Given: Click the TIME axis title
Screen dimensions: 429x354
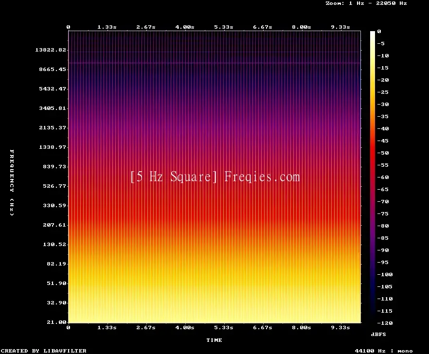Looking at the screenshot, I should (x=214, y=340).
